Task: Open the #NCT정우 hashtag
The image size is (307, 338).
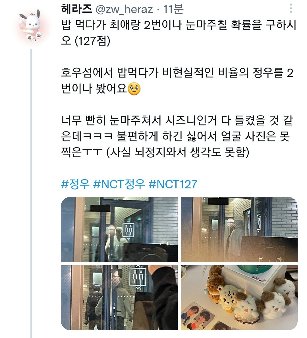Action: pos(119,184)
